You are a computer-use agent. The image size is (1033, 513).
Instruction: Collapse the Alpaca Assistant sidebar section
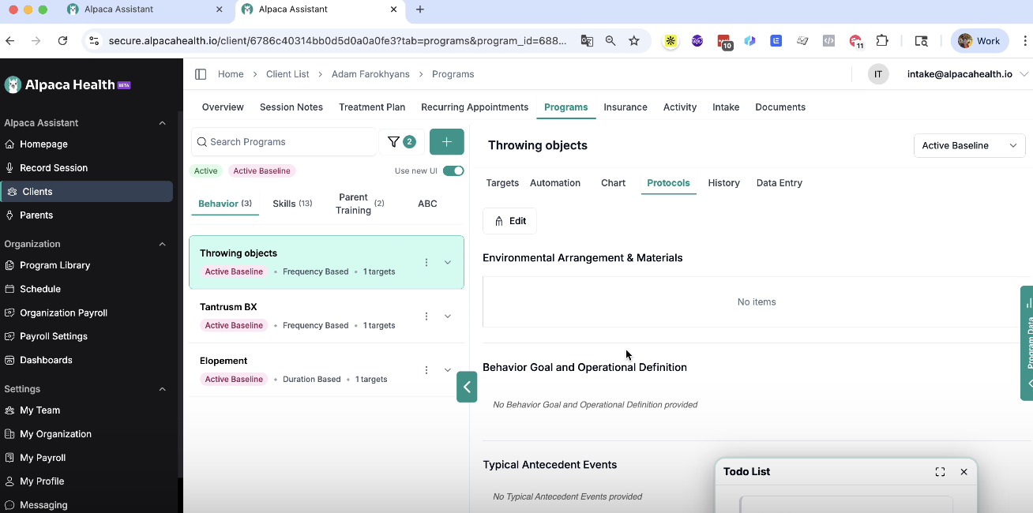tap(163, 123)
